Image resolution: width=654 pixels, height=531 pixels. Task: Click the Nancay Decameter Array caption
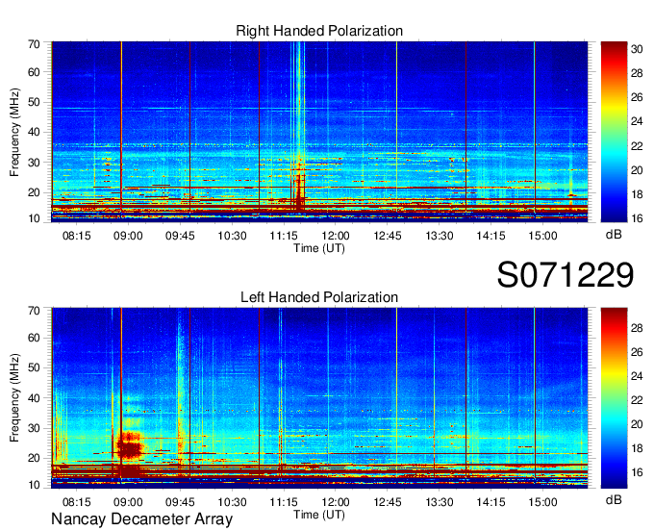[141, 519]
